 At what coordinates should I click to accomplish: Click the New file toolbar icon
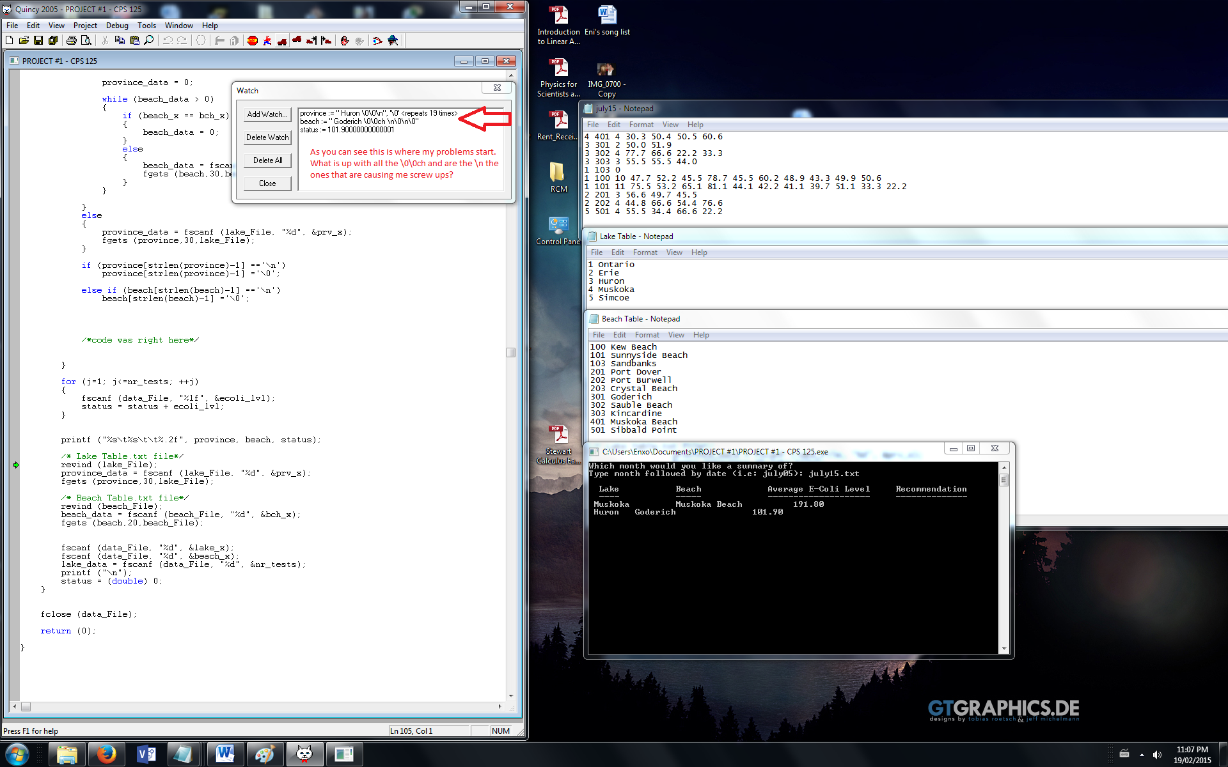(9, 40)
